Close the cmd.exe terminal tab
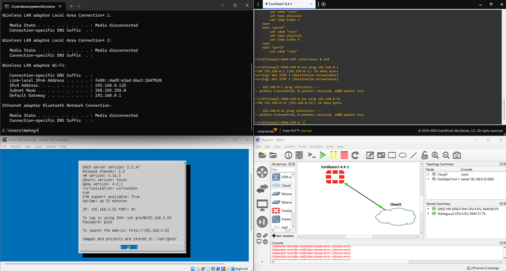 (x=60, y=6)
